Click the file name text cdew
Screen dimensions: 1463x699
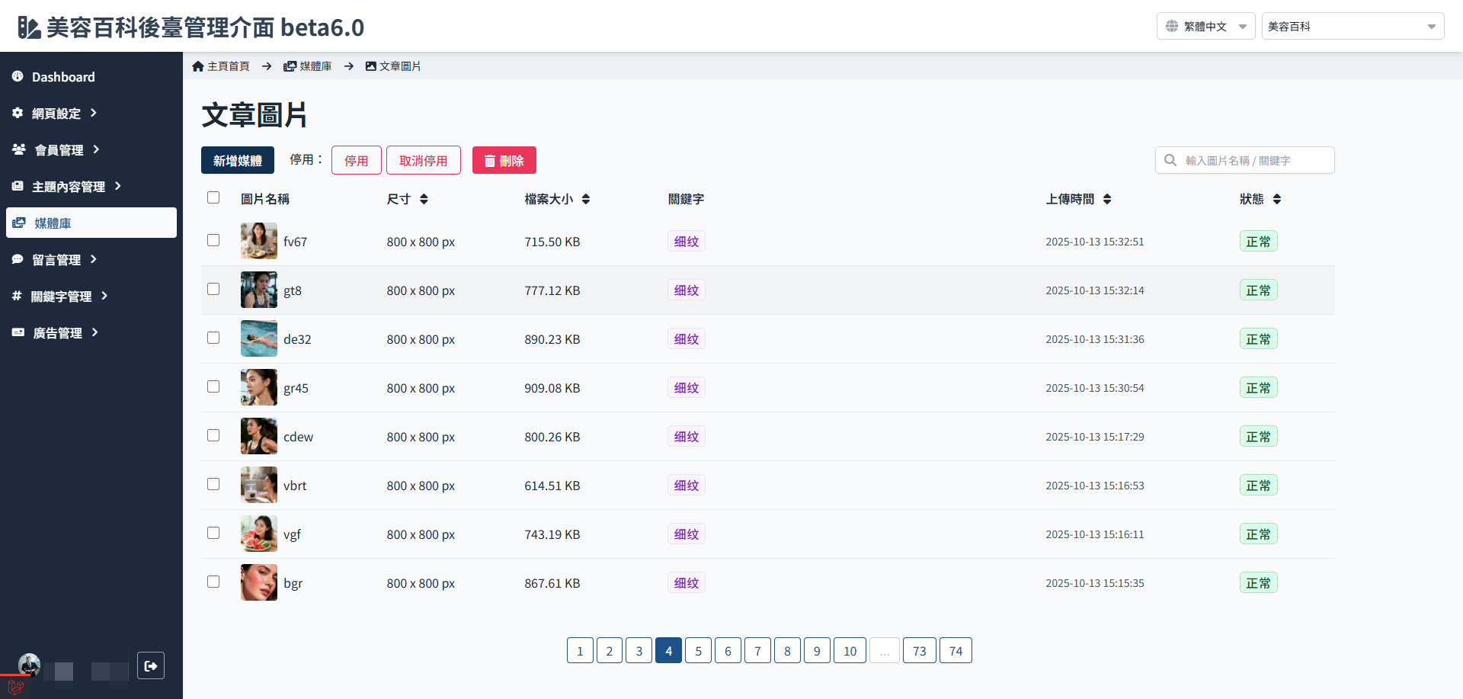coord(299,437)
